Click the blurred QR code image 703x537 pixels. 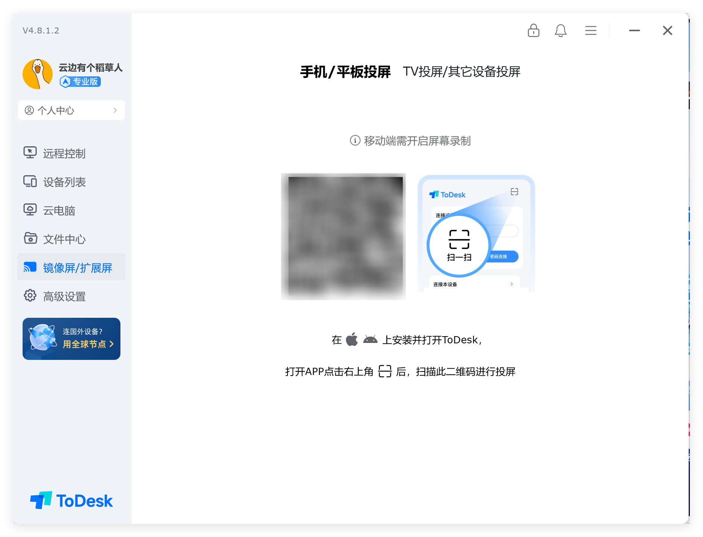point(343,236)
